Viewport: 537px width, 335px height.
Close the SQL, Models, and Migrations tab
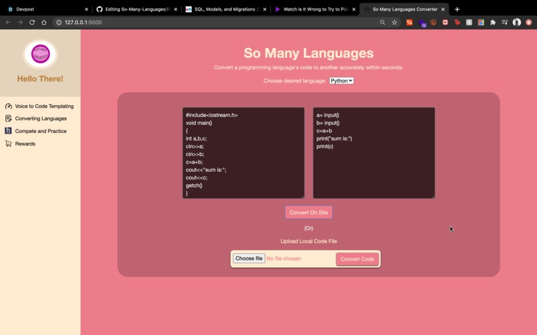pos(265,9)
